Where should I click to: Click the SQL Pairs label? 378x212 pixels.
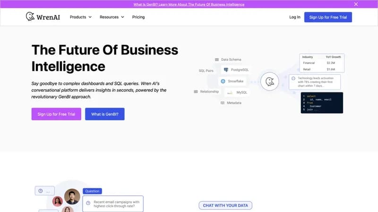click(x=206, y=71)
